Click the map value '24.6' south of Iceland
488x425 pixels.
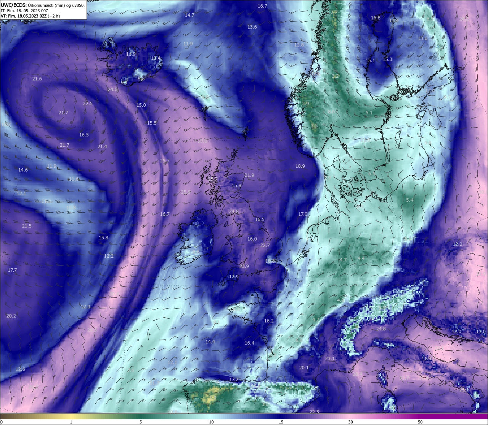point(112,90)
